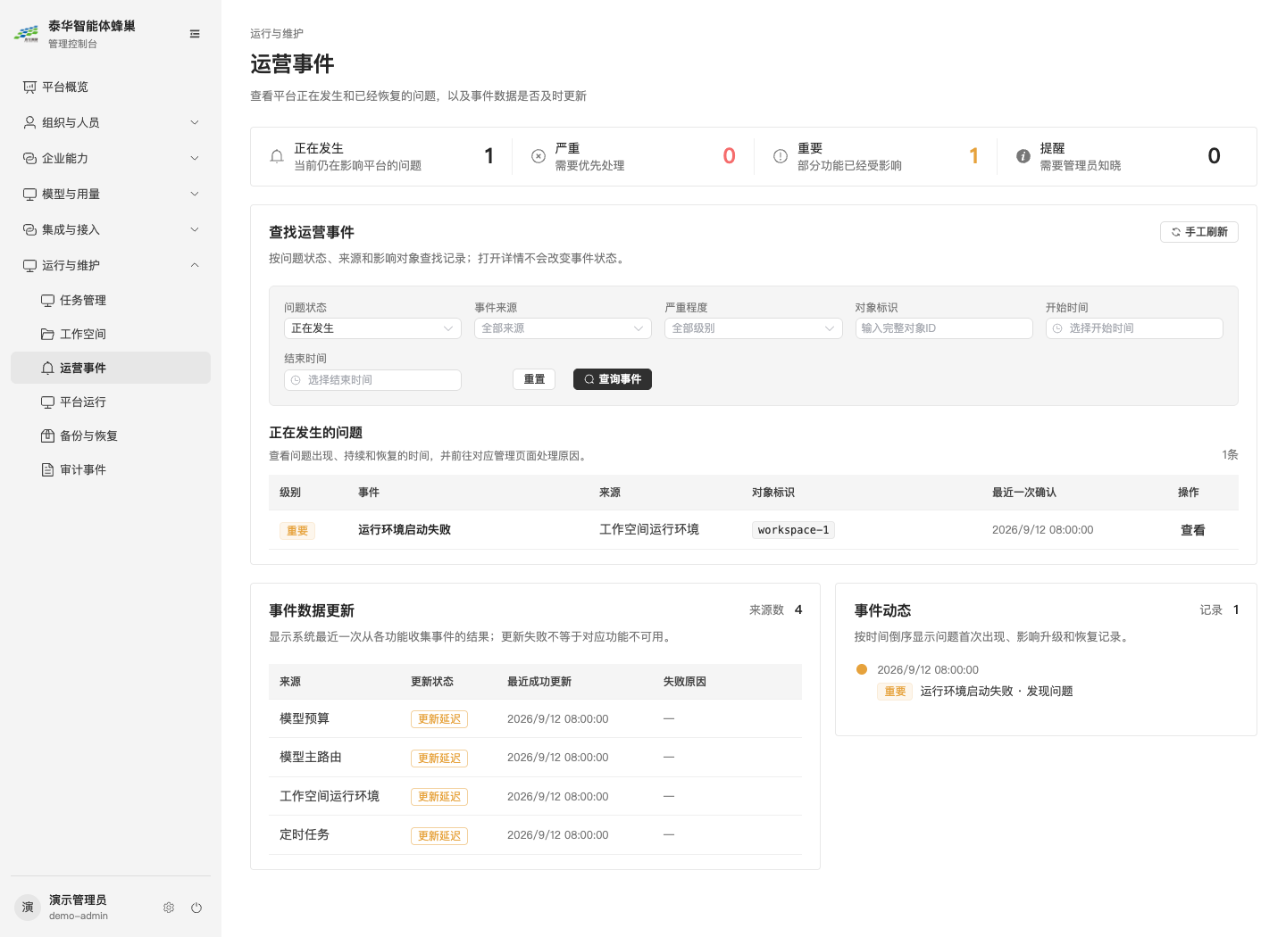Open 备份与恢复 page
The height and width of the screenshot is (937, 1286).
click(x=111, y=435)
